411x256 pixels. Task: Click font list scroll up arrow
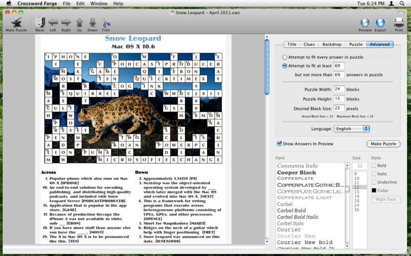[347, 165]
